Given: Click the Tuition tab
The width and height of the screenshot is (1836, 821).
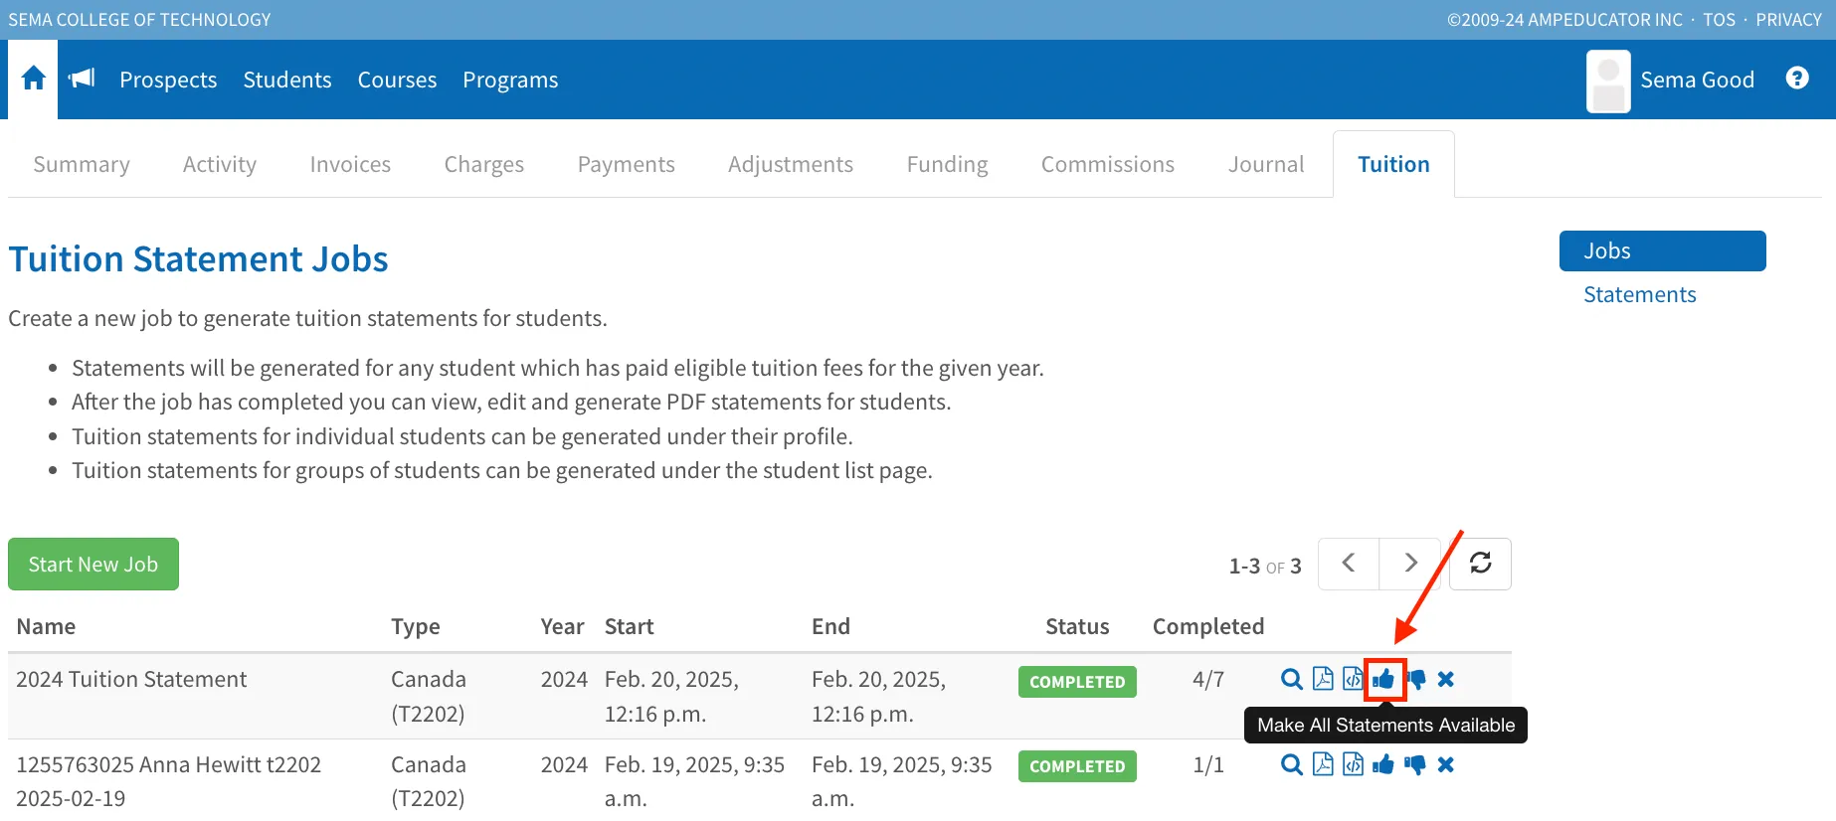Looking at the screenshot, I should (1393, 164).
